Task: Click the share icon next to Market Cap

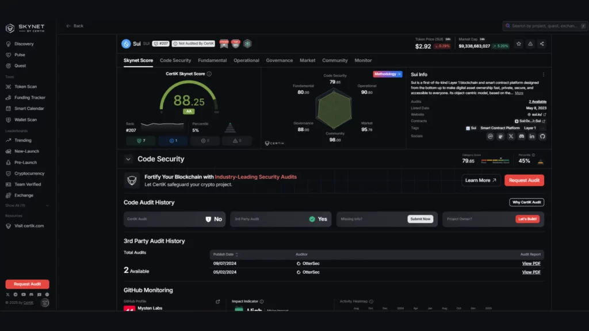Action: (542, 44)
